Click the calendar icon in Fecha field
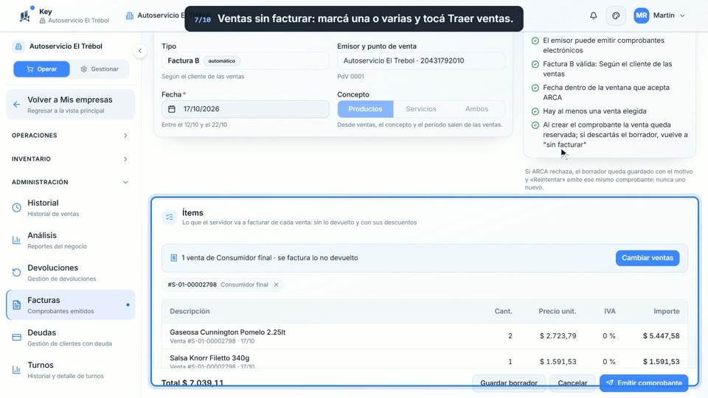The width and height of the screenshot is (708, 398). click(172, 109)
